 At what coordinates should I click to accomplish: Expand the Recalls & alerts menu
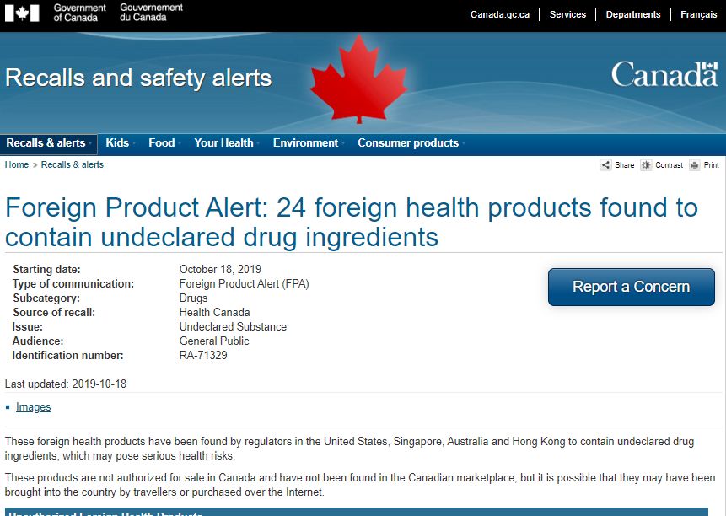coord(49,143)
